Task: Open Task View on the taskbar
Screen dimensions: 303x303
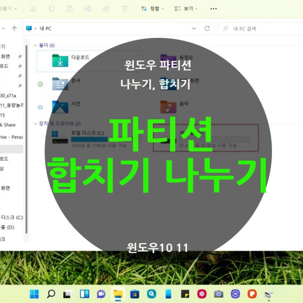Action: pos(68,294)
